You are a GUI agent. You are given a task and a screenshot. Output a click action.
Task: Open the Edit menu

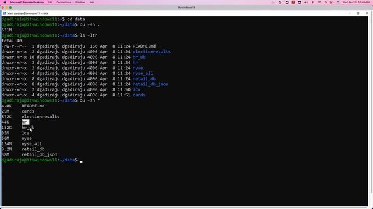(50, 2)
